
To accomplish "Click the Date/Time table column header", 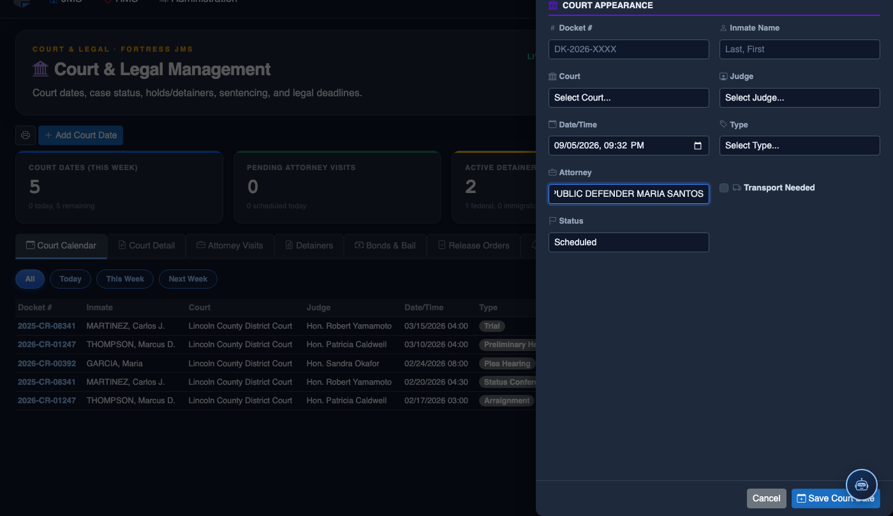I will click(424, 307).
